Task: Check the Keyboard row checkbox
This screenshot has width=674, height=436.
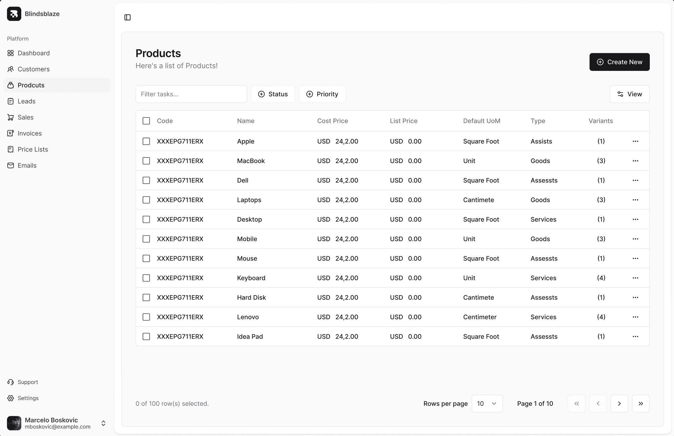Action: pyautogui.click(x=146, y=278)
